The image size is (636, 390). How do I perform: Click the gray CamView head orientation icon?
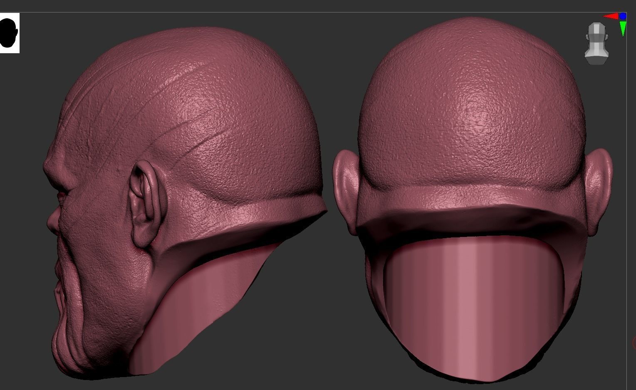(x=597, y=44)
